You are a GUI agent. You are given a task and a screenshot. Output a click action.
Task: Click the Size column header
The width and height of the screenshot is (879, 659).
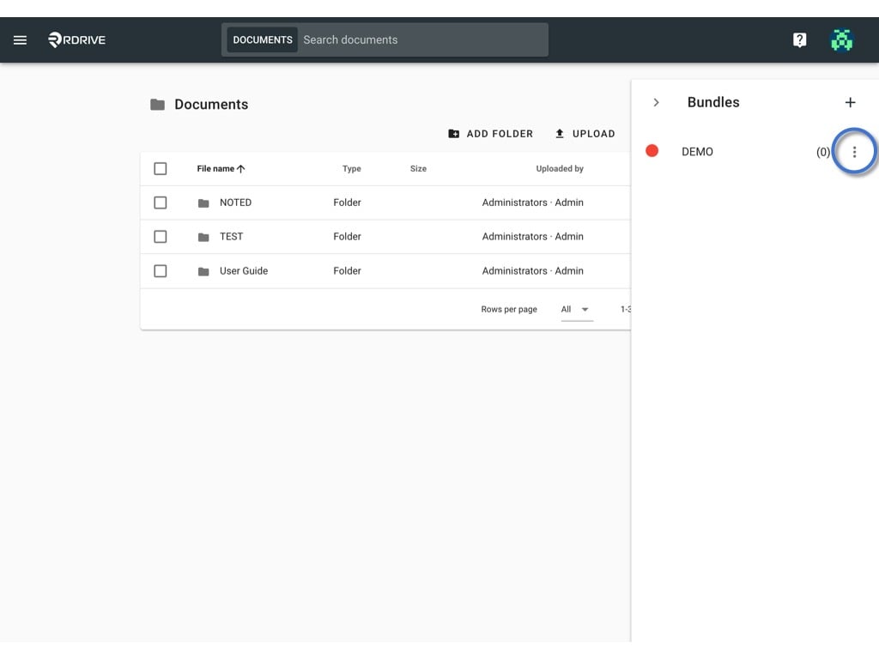pos(418,169)
